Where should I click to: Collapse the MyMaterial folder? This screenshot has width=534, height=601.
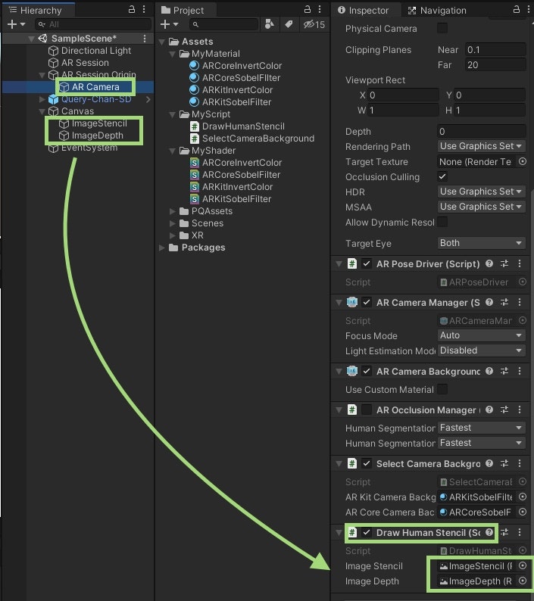click(173, 54)
